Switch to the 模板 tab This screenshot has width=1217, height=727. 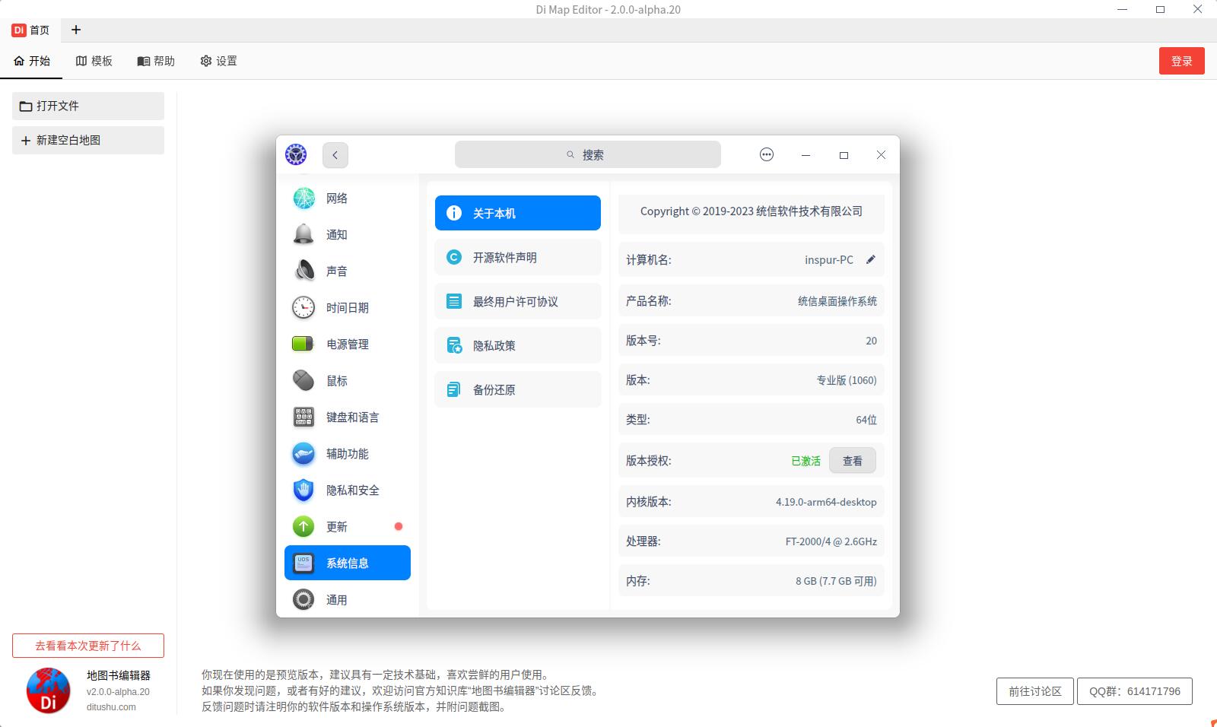tap(94, 61)
